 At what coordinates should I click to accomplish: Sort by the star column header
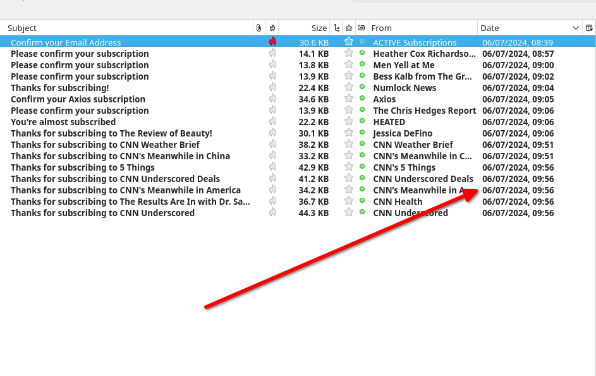tap(349, 28)
